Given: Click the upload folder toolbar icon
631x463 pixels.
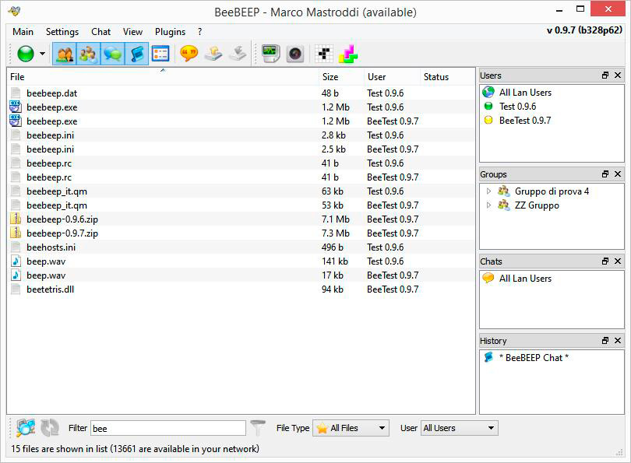Looking at the screenshot, I should [x=213, y=54].
